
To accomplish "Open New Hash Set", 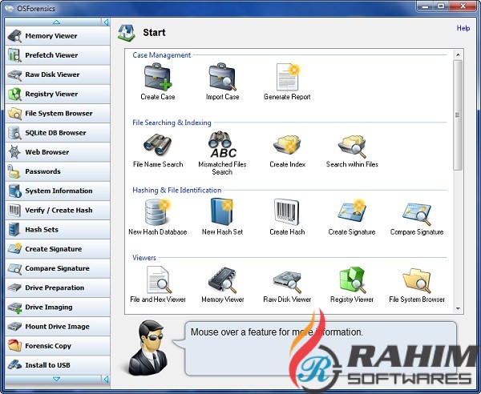I will point(222,217).
